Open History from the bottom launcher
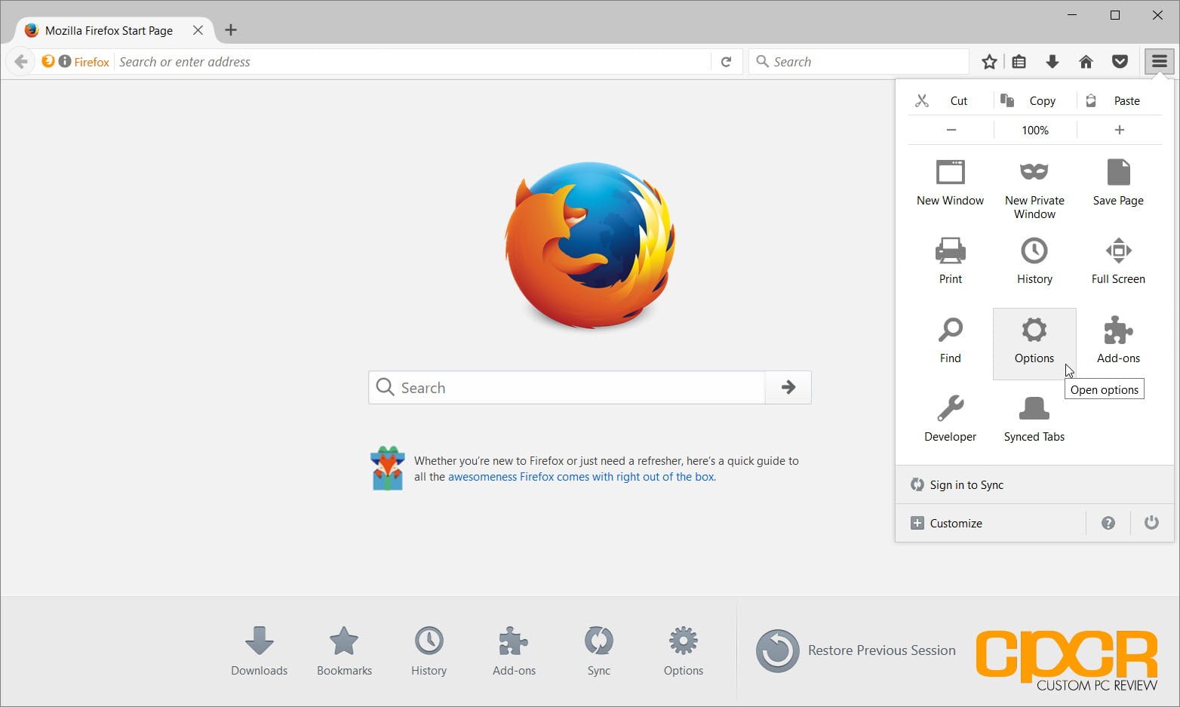Image resolution: width=1180 pixels, height=707 pixels. 429,650
